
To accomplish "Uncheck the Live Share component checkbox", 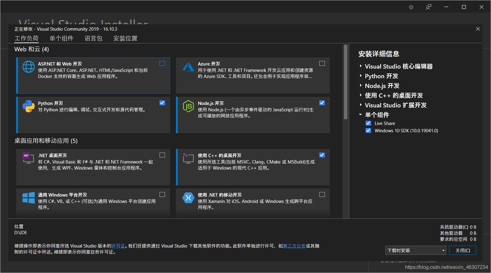I will [368, 123].
